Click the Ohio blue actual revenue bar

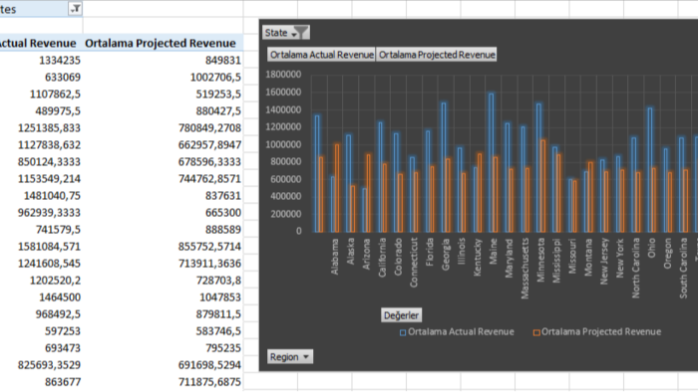650,170
